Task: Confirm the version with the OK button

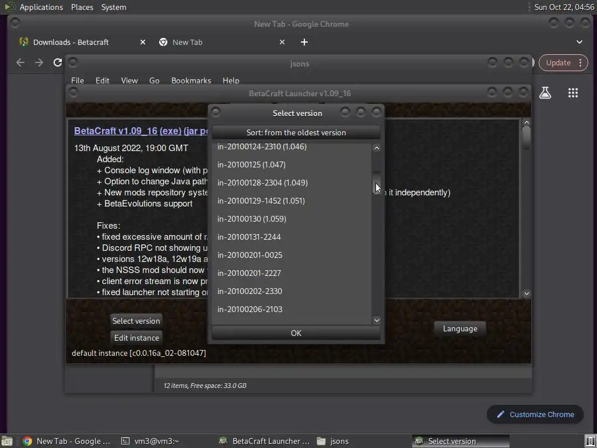Action: 296,333
